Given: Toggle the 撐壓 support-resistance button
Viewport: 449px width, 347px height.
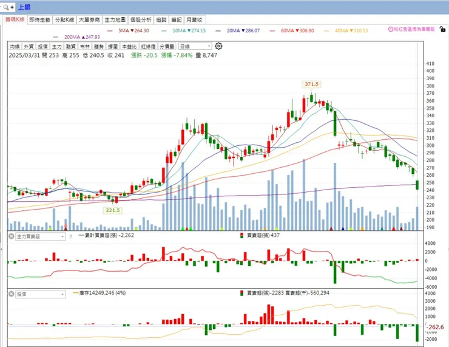Looking at the screenshot, I should pos(113,46).
